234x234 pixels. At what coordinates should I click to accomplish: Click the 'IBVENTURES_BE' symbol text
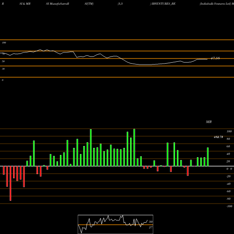(163, 4)
